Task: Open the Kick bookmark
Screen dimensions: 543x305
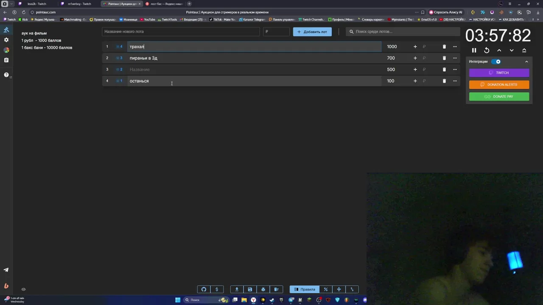Action: coord(23,19)
